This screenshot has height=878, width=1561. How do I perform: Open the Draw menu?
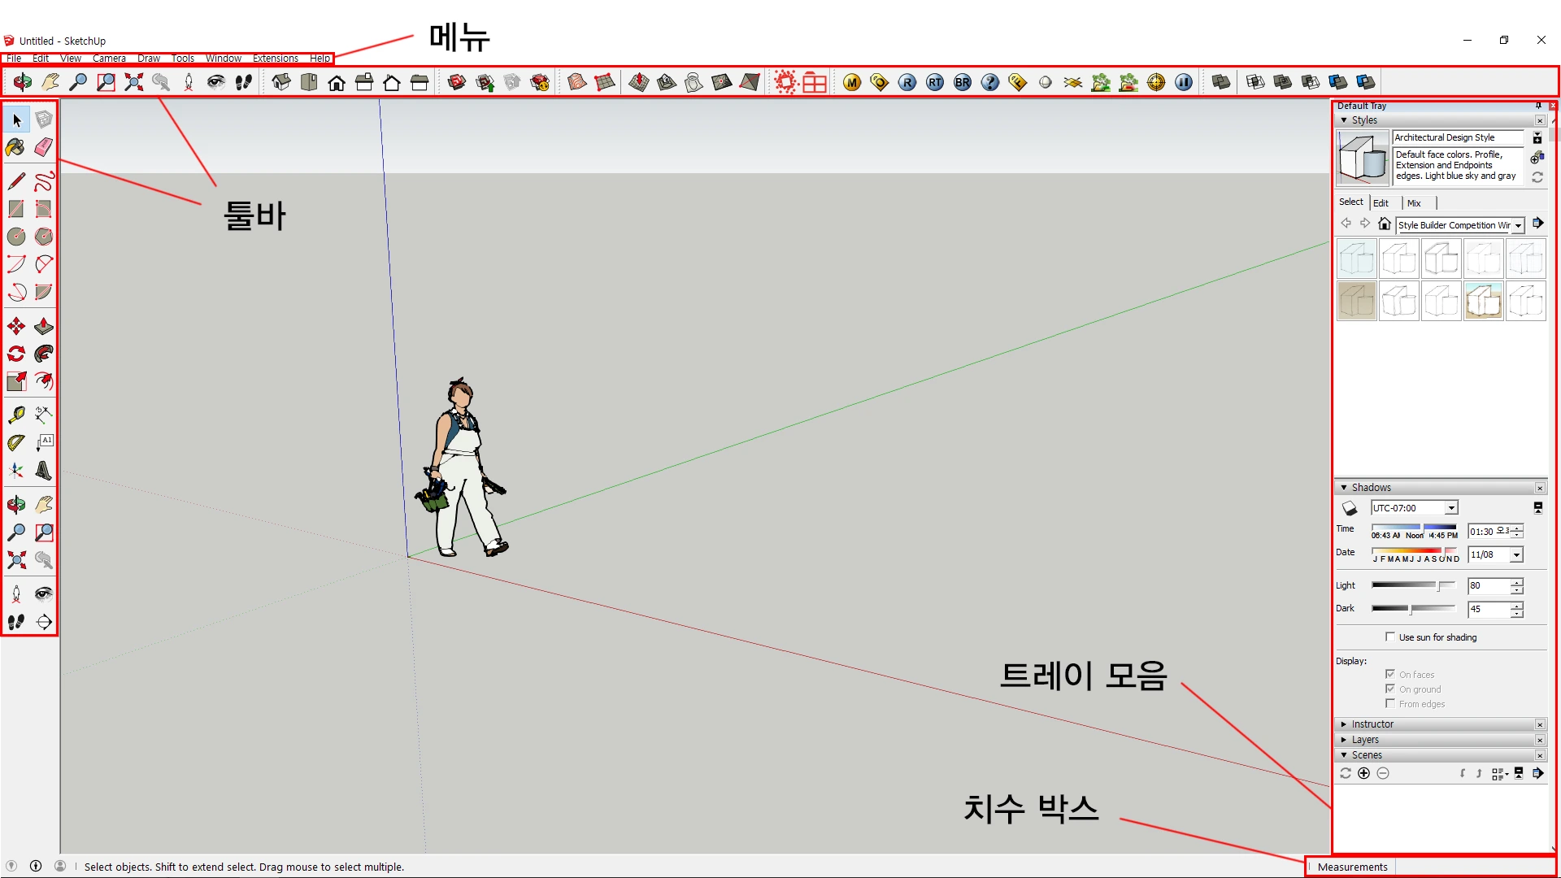point(149,59)
